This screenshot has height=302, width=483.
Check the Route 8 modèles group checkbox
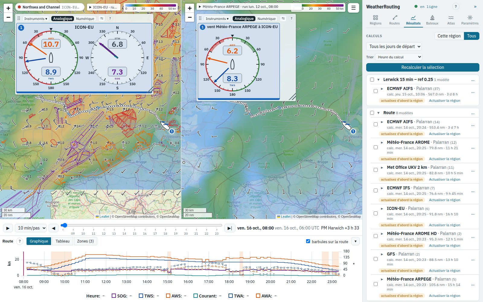click(372, 113)
